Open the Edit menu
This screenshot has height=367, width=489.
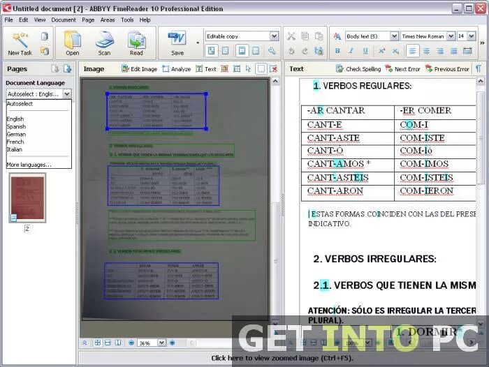coord(23,20)
